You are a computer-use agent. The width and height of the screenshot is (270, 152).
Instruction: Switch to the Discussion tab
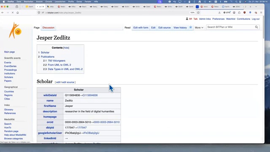(49, 27)
